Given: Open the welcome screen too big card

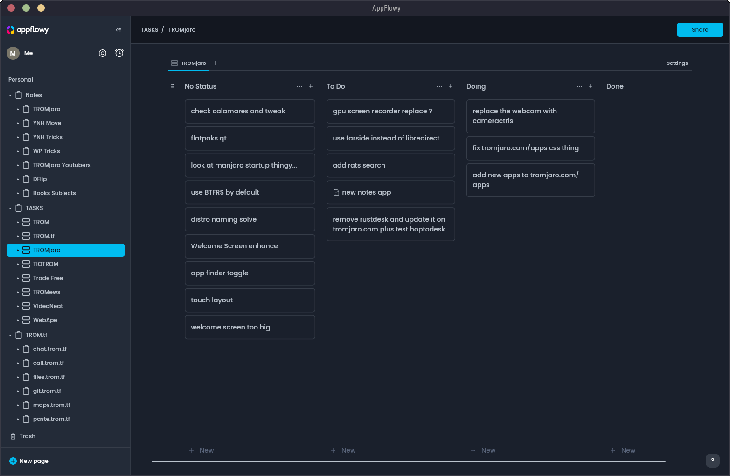Looking at the screenshot, I should 250,327.
